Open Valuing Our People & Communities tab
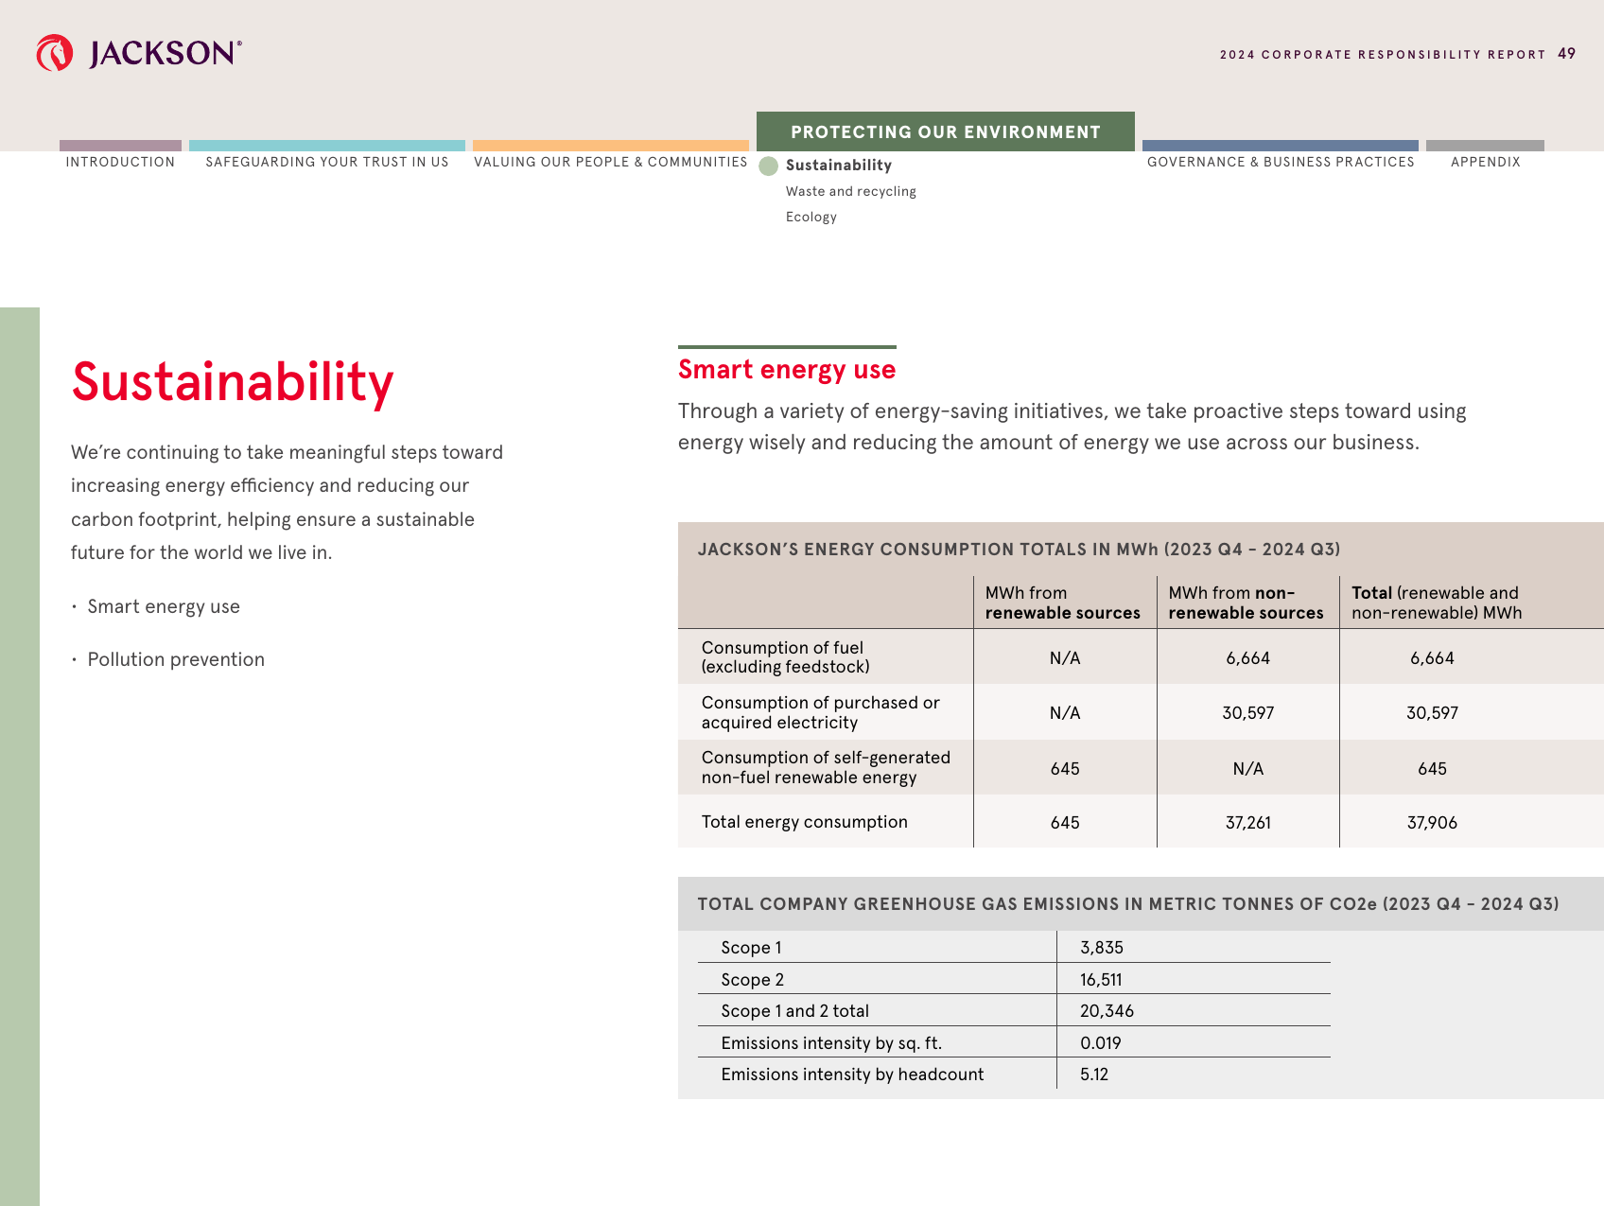The height and width of the screenshot is (1206, 1604). click(611, 162)
